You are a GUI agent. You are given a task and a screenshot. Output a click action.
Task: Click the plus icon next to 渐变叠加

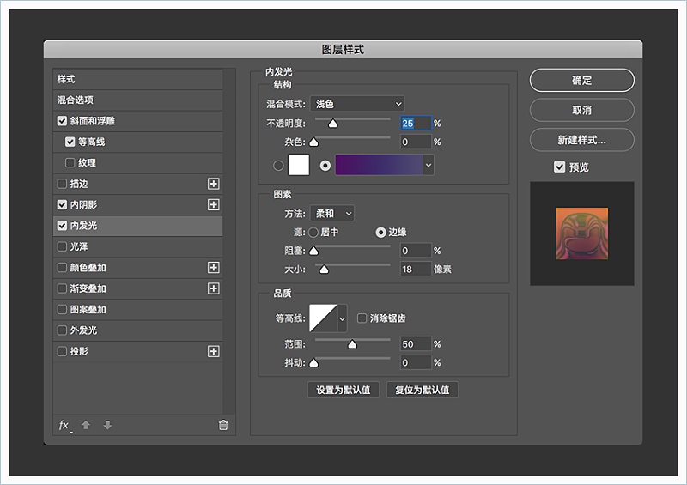tap(214, 288)
